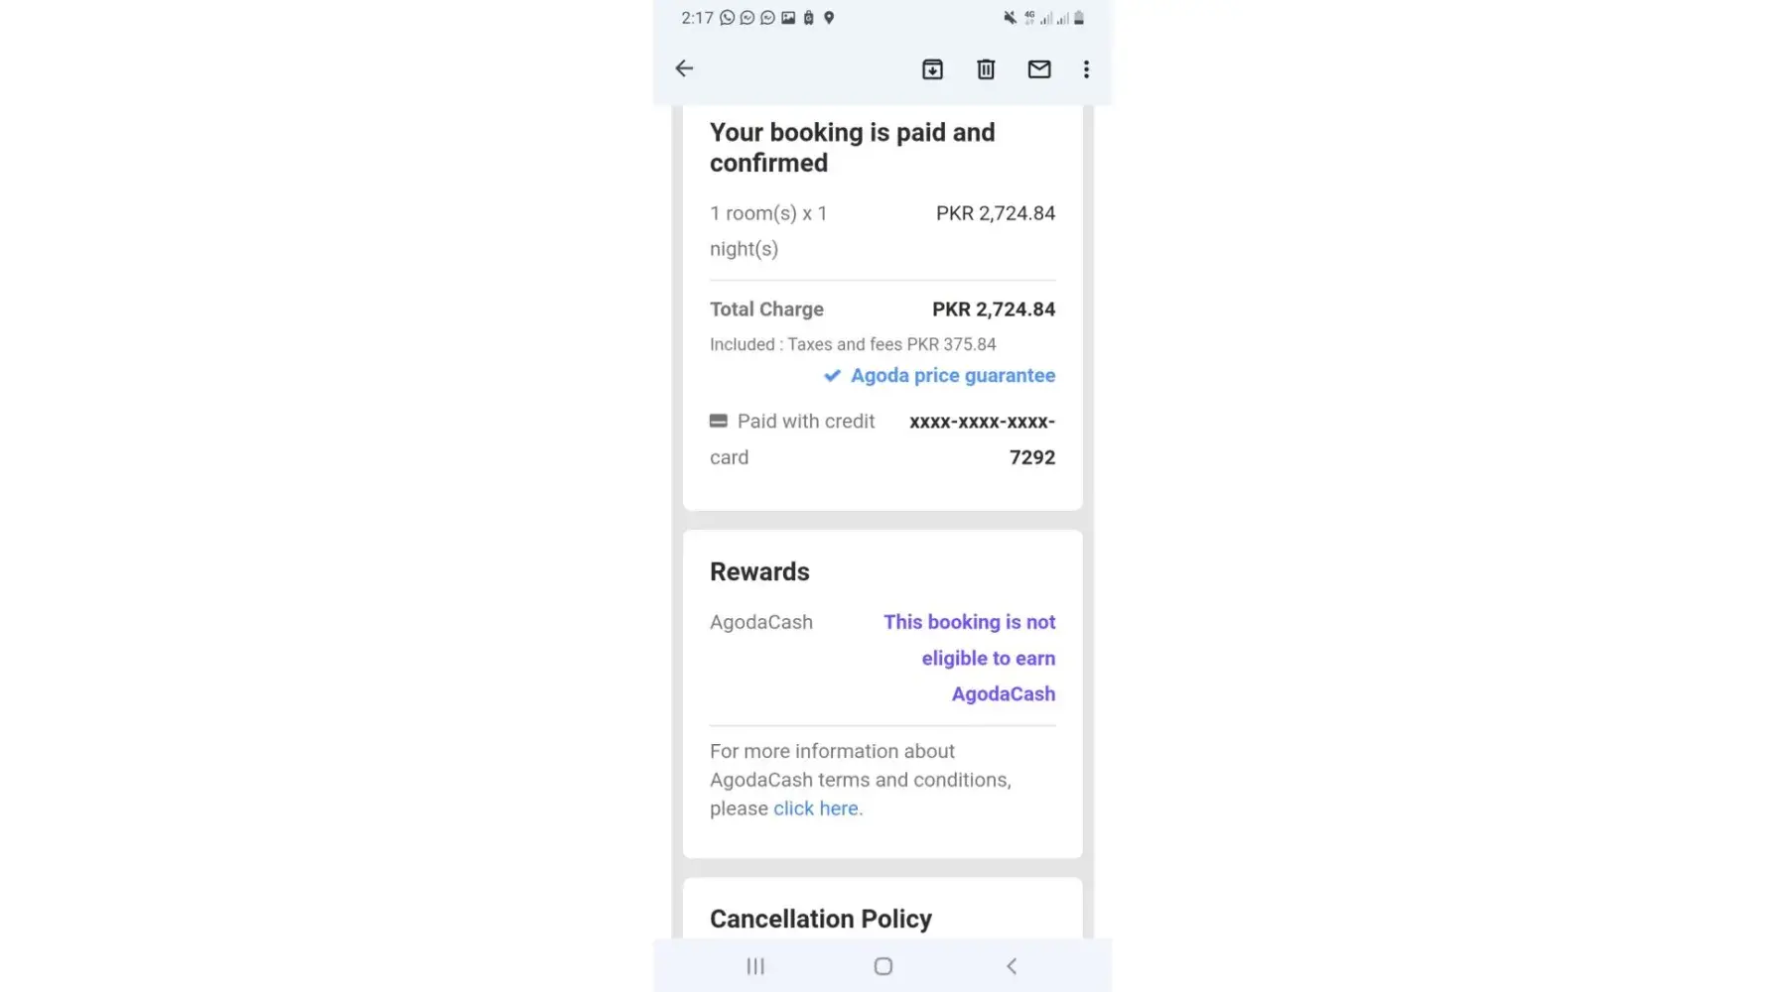Delete this email with the trash icon
This screenshot has width=1765, height=992.
click(x=986, y=69)
